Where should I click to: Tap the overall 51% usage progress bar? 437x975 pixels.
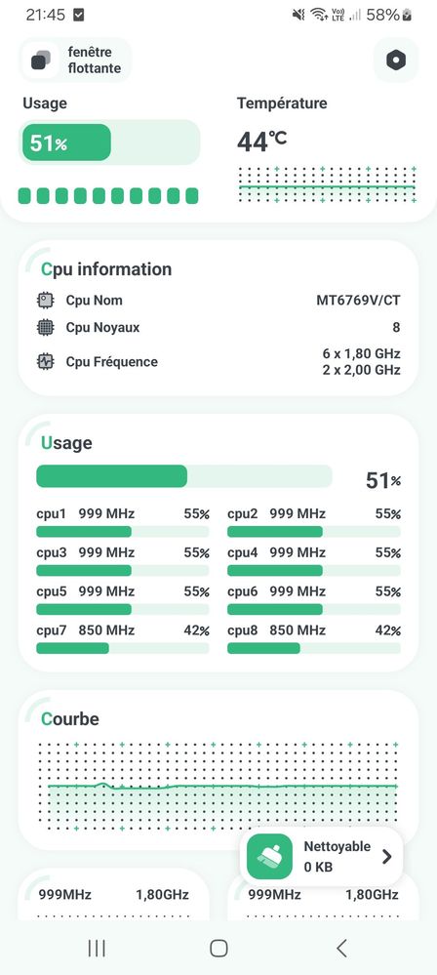[184, 476]
